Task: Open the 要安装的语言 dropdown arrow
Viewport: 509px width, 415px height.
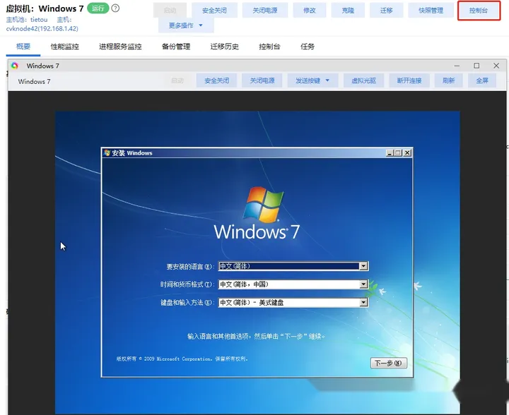Action: coord(363,266)
